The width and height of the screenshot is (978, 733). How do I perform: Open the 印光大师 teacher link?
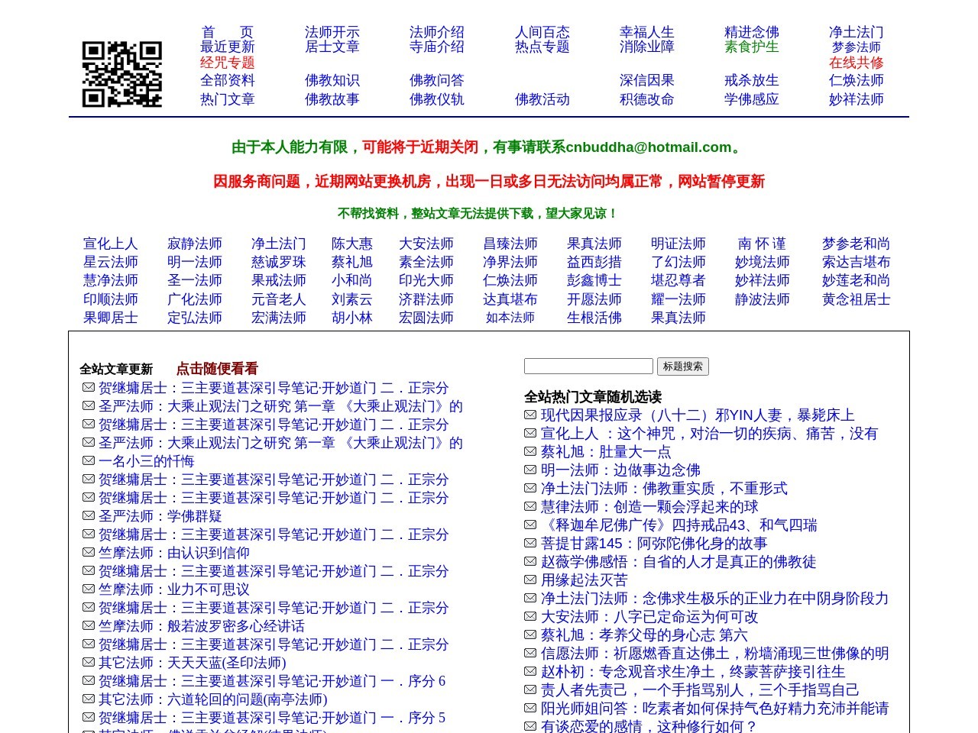tap(426, 280)
